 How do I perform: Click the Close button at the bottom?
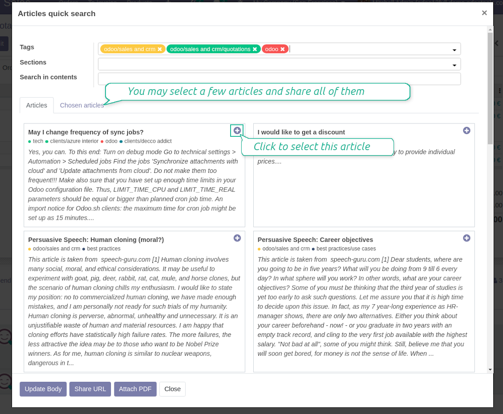pos(172,389)
